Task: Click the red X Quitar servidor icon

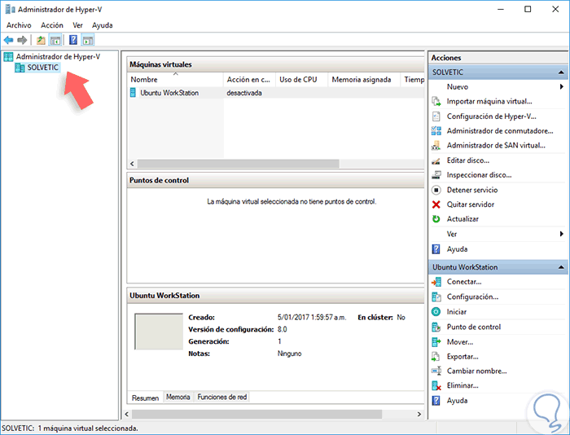Action: tap(436, 204)
